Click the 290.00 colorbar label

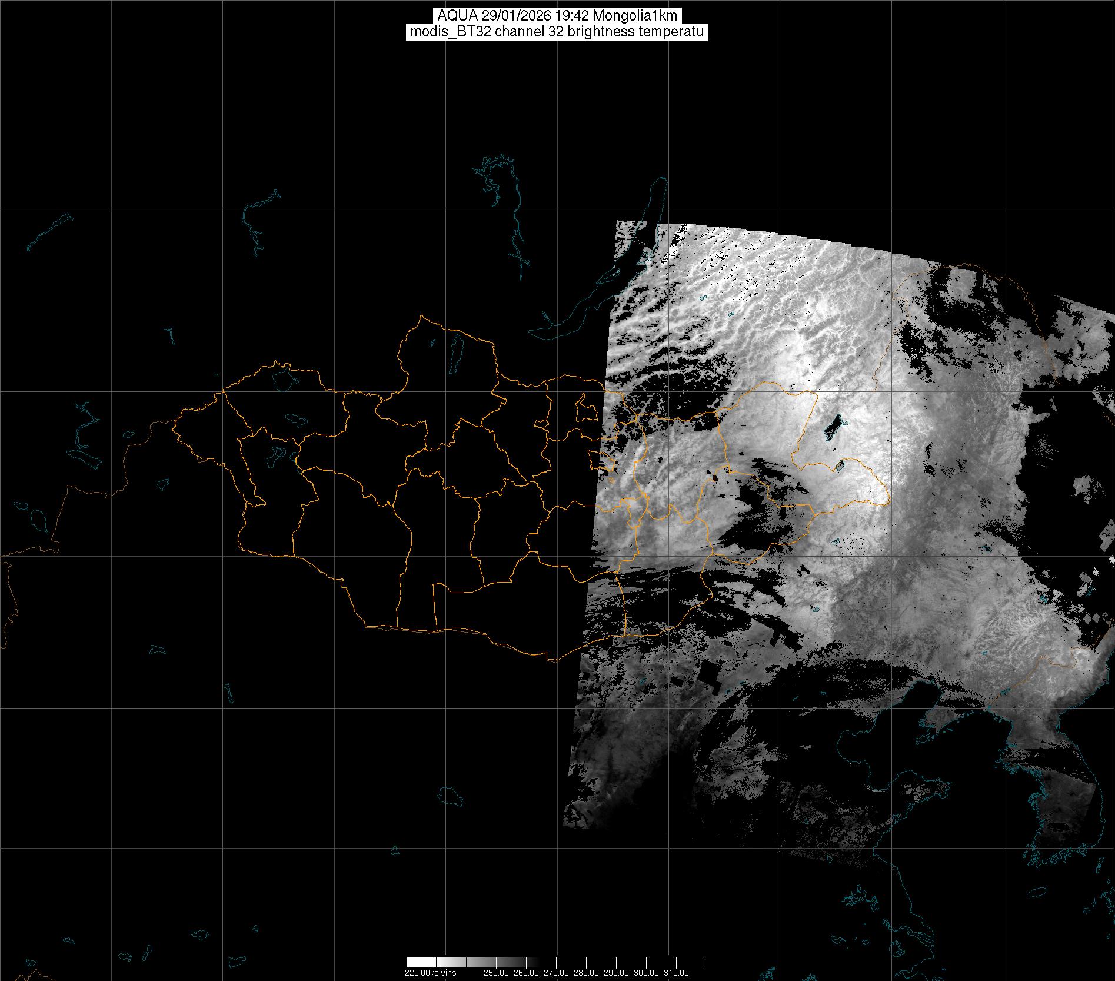[x=616, y=973]
